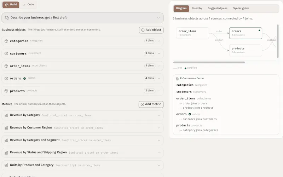Click the database icon beside E-Commerce Demo
The image size is (283, 177).
click(177, 79)
